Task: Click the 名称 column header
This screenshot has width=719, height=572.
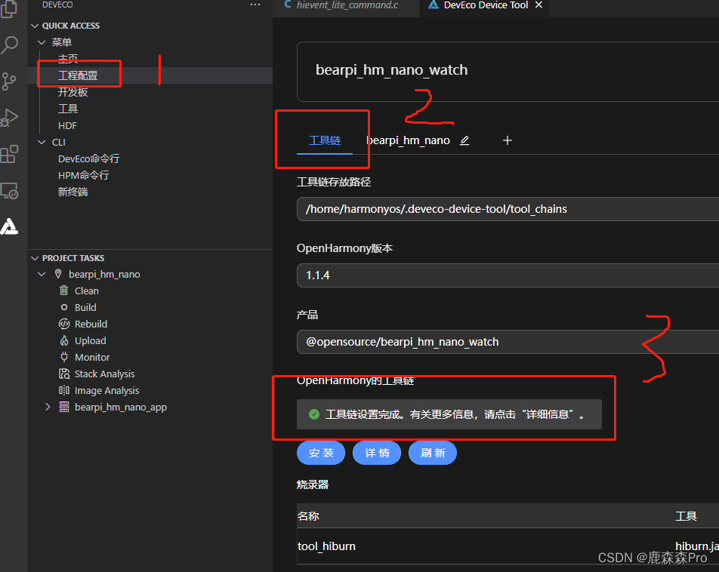Action: tap(308, 516)
